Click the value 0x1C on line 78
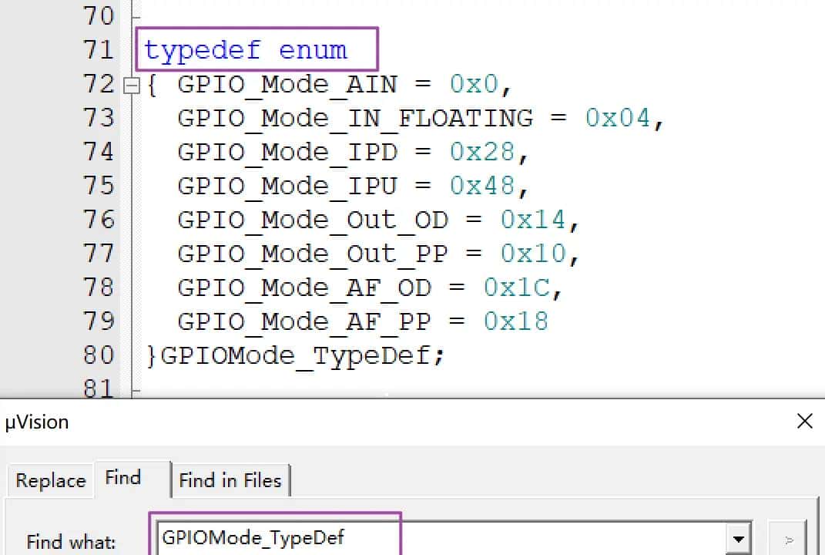The image size is (825, 555). pos(517,287)
